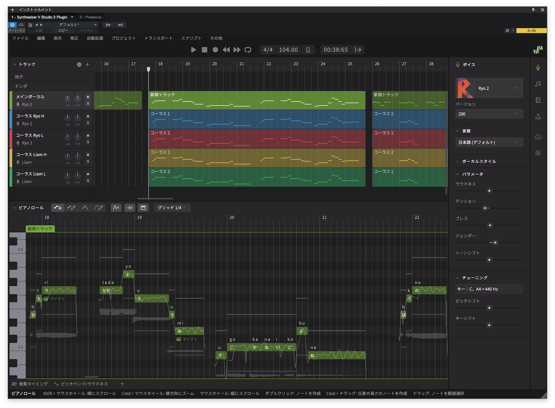
Task: Solo the メインボーカル track
Action: (88, 104)
